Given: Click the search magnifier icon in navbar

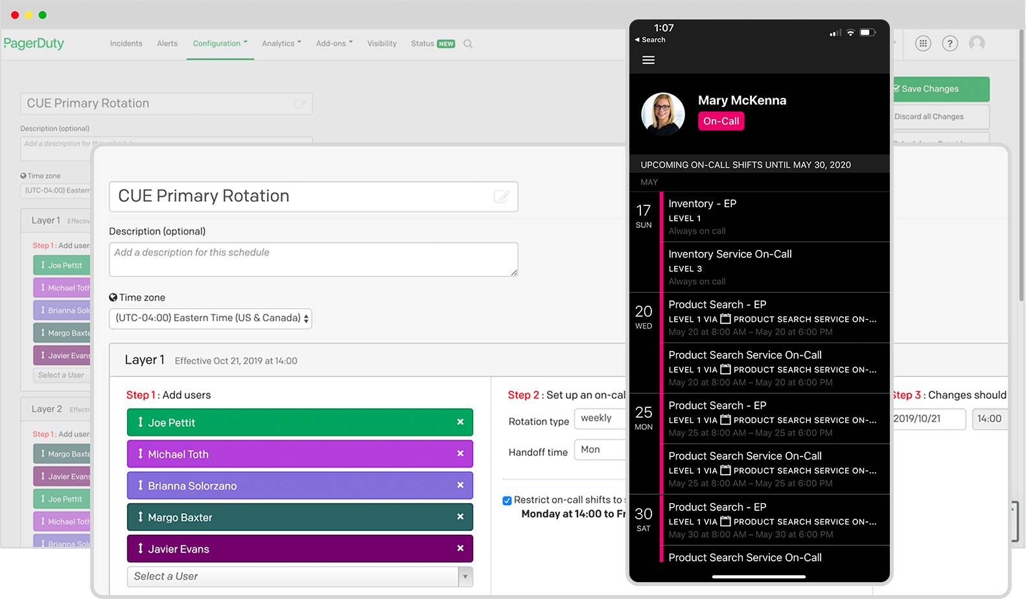Looking at the screenshot, I should tap(468, 44).
